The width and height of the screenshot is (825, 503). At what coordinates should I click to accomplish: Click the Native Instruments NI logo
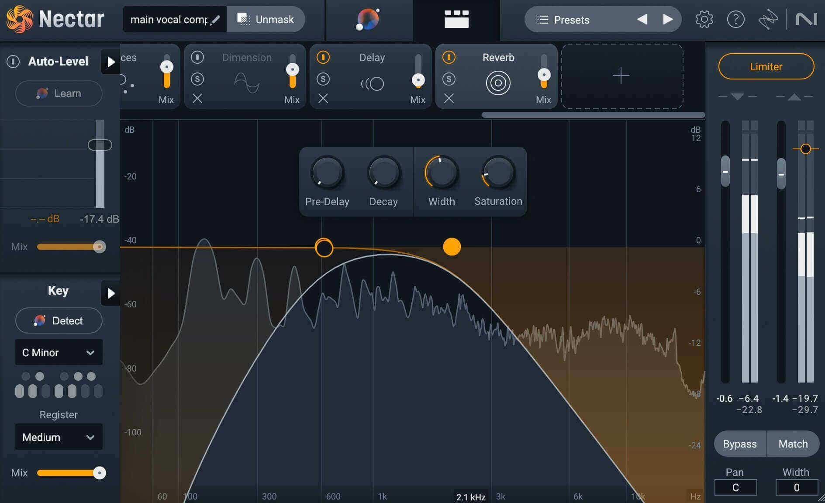(806, 19)
